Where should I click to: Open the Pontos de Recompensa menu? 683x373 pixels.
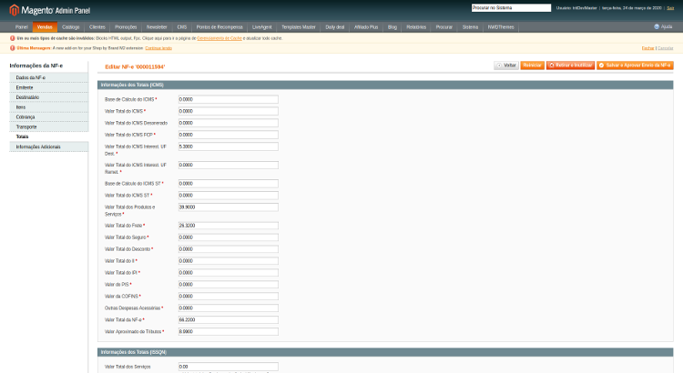coord(219,27)
